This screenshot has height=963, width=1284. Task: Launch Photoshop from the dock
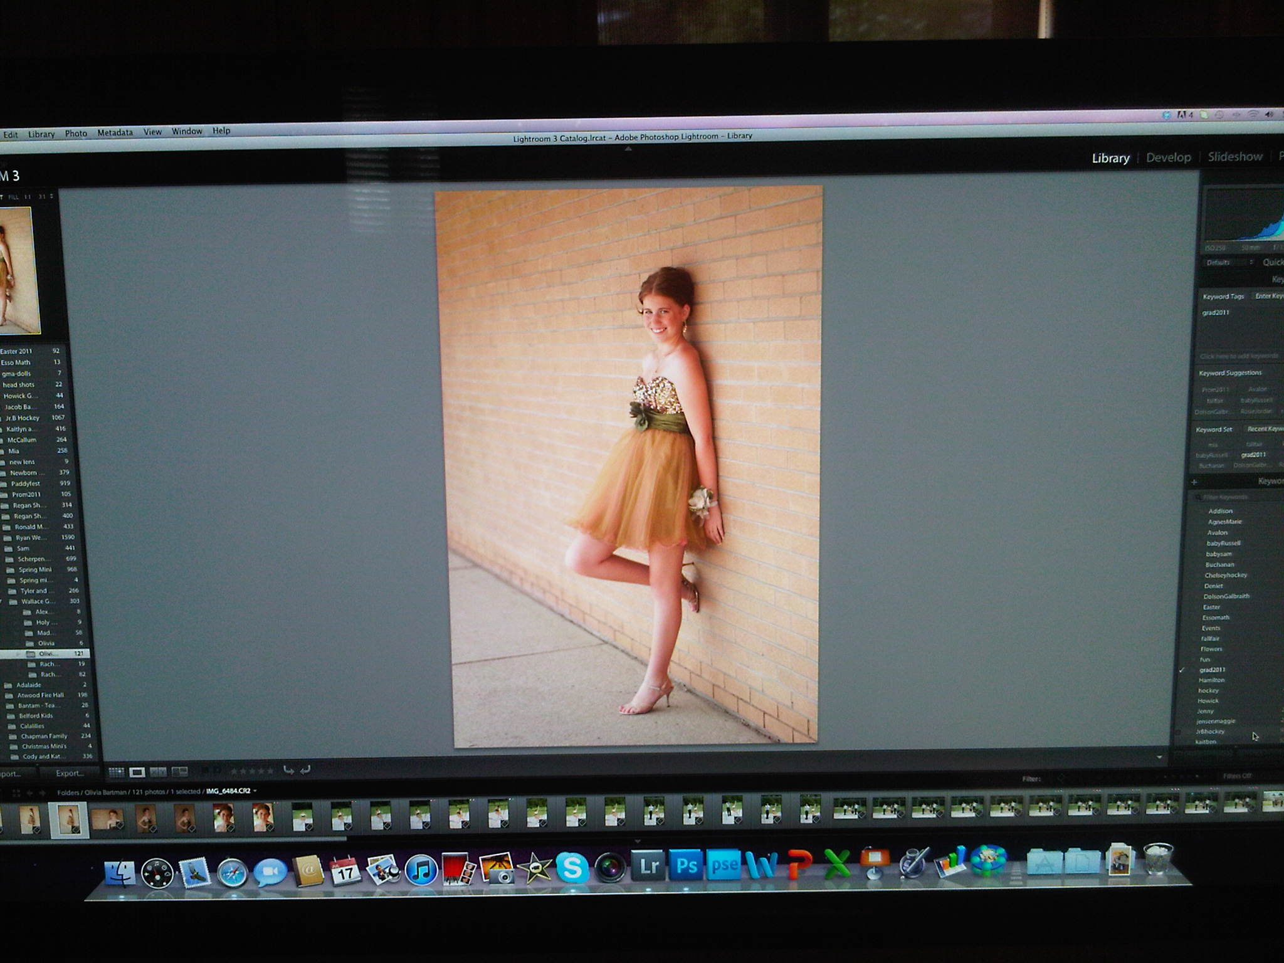pyautogui.click(x=687, y=866)
